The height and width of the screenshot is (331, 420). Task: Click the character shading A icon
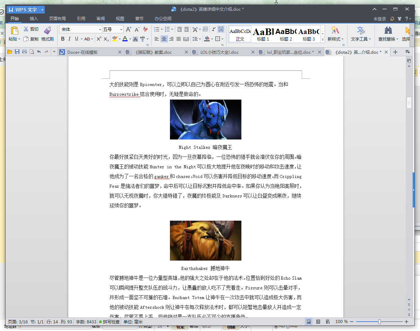click(136, 39)
